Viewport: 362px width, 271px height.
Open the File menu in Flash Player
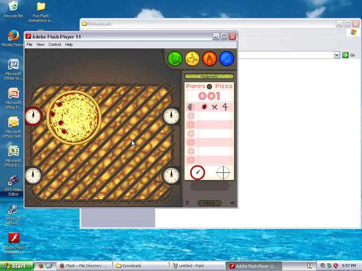point(29,44)
